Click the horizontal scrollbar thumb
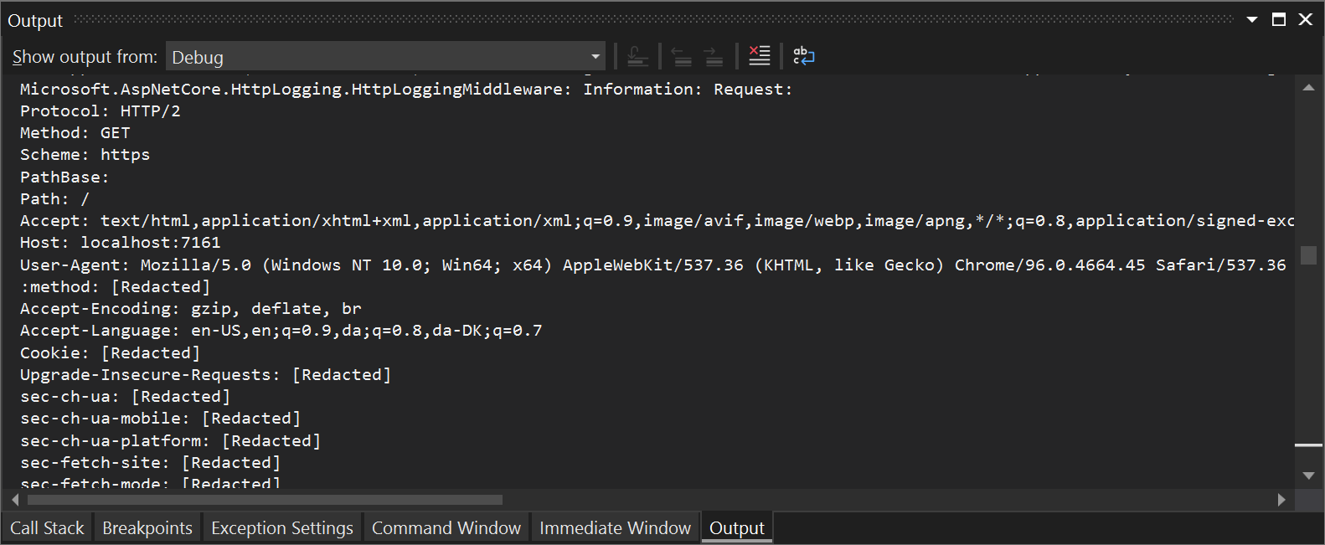 point(265,500)
